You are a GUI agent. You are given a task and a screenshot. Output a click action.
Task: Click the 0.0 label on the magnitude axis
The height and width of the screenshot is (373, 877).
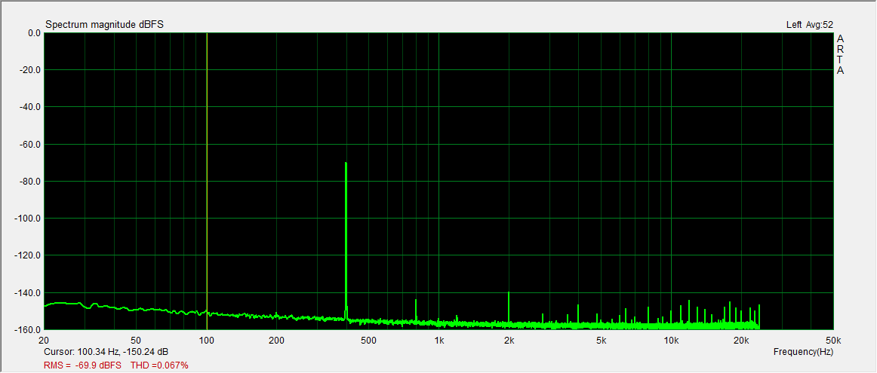33,33
